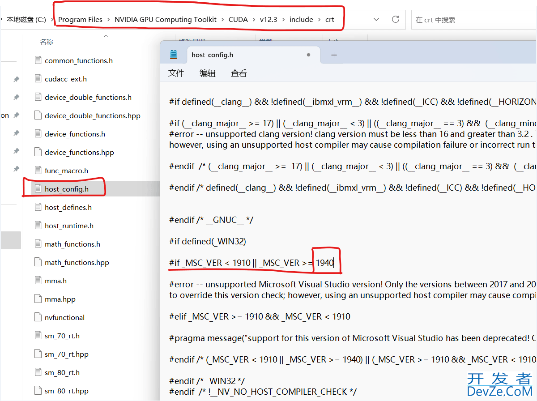
Task: Click the file icon next to host_config.h in list
Action: click(38, 189)
